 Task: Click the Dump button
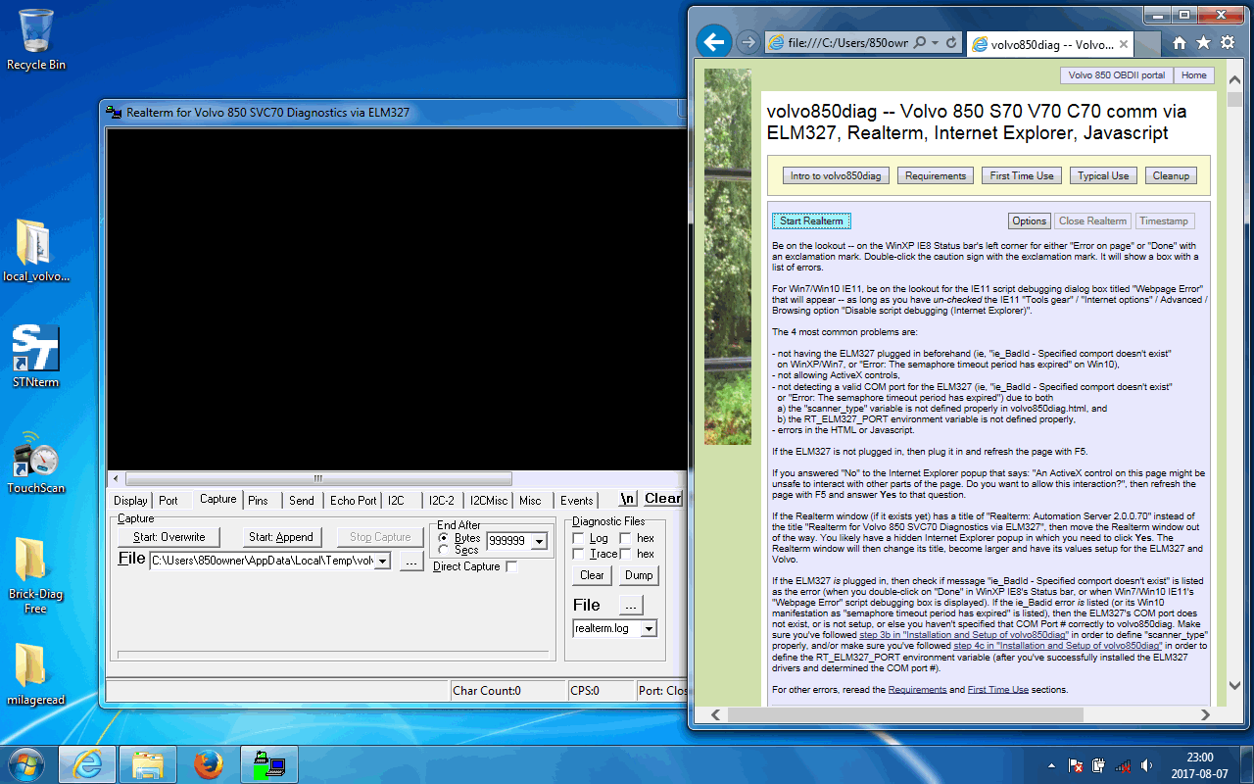click(x=639, y=575)
